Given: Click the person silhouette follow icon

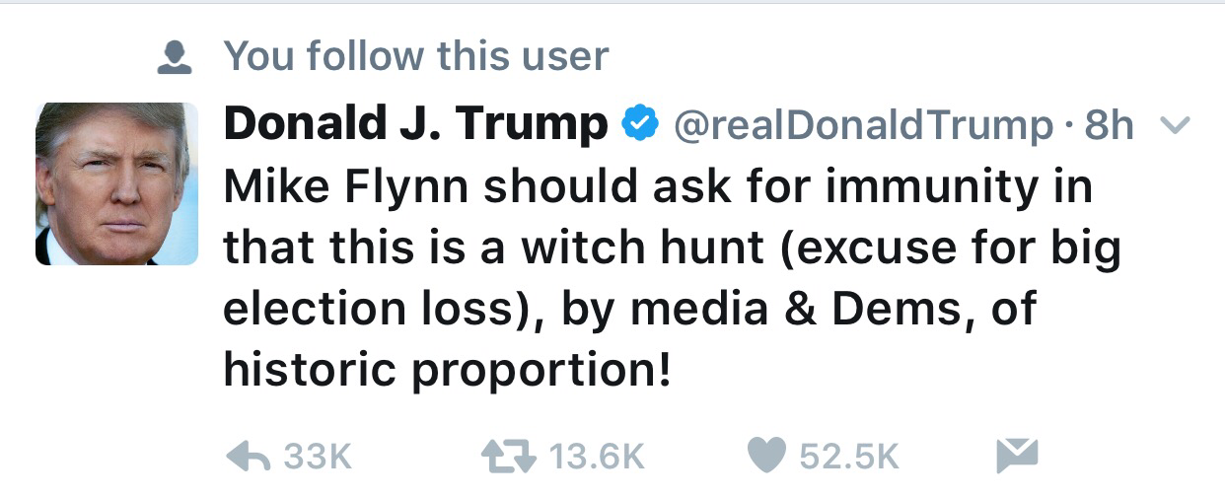Looking at the screenshot, I should click(x=175, y=58).
